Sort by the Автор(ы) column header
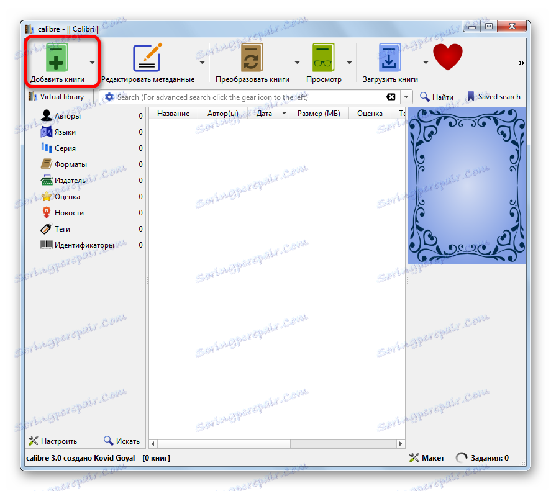551x491 pixels. point(223,114)
